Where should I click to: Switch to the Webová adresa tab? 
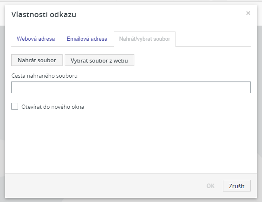point(36,39)
